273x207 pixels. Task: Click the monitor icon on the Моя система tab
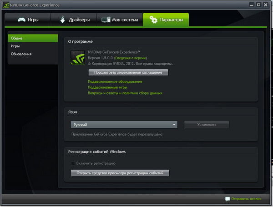click(106, 20)
